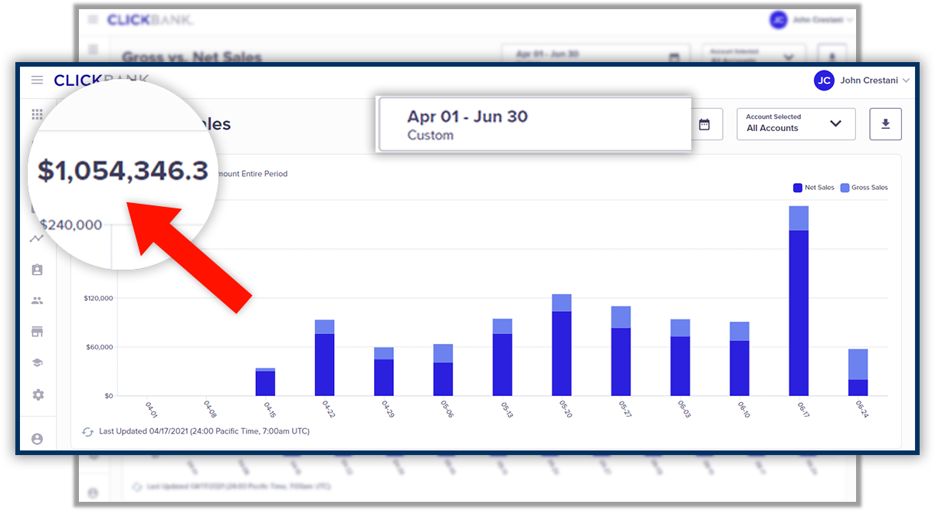Screen dimensions: 935x511
Task: Click the 04-01 x-axis date label
Action: coord(150,408)
